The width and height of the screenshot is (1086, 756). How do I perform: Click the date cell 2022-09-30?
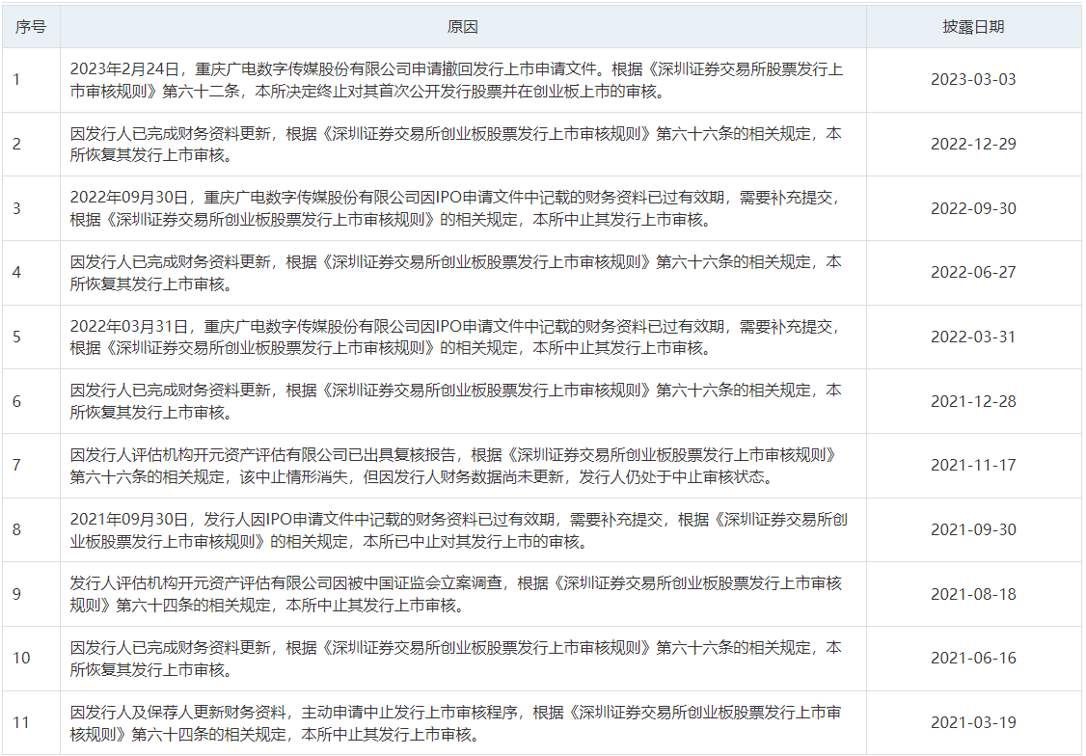click(x=972, y=208)
